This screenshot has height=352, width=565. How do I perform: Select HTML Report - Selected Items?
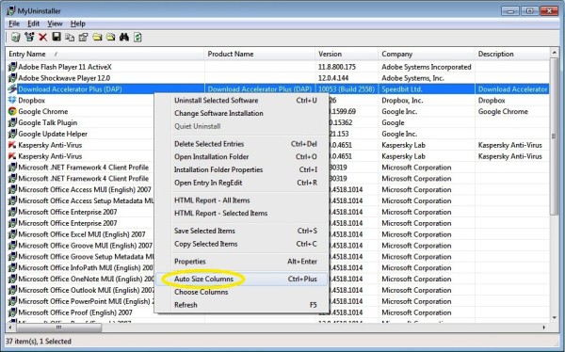click(242, 214)
